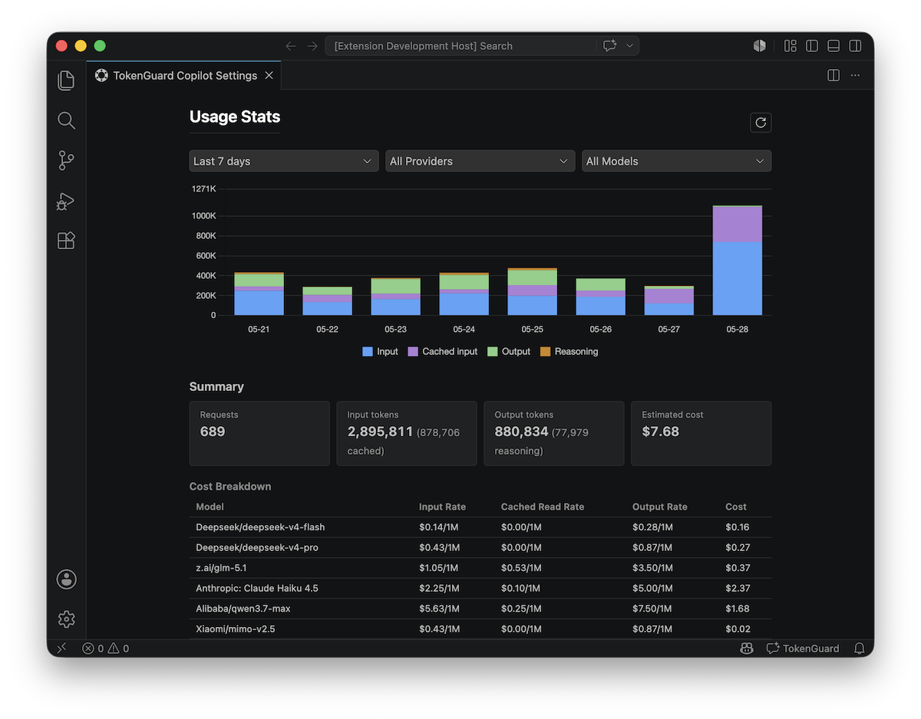Click the Input Rate column header
921x719 pixels.
[x=442, y=507]
